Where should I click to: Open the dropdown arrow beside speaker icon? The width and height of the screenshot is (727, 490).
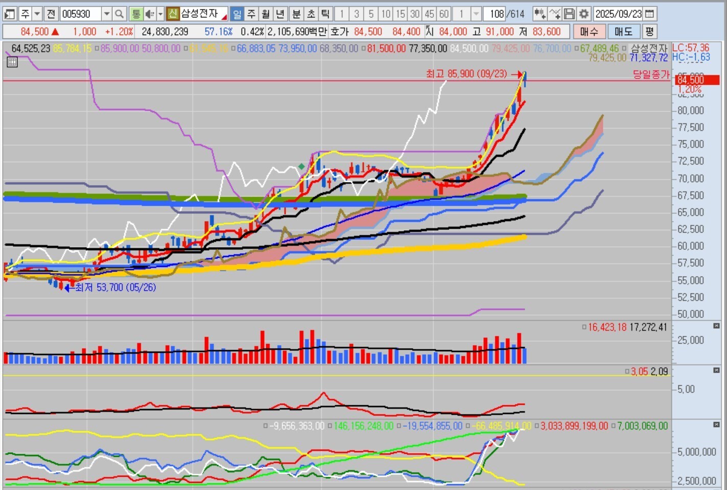160,14
